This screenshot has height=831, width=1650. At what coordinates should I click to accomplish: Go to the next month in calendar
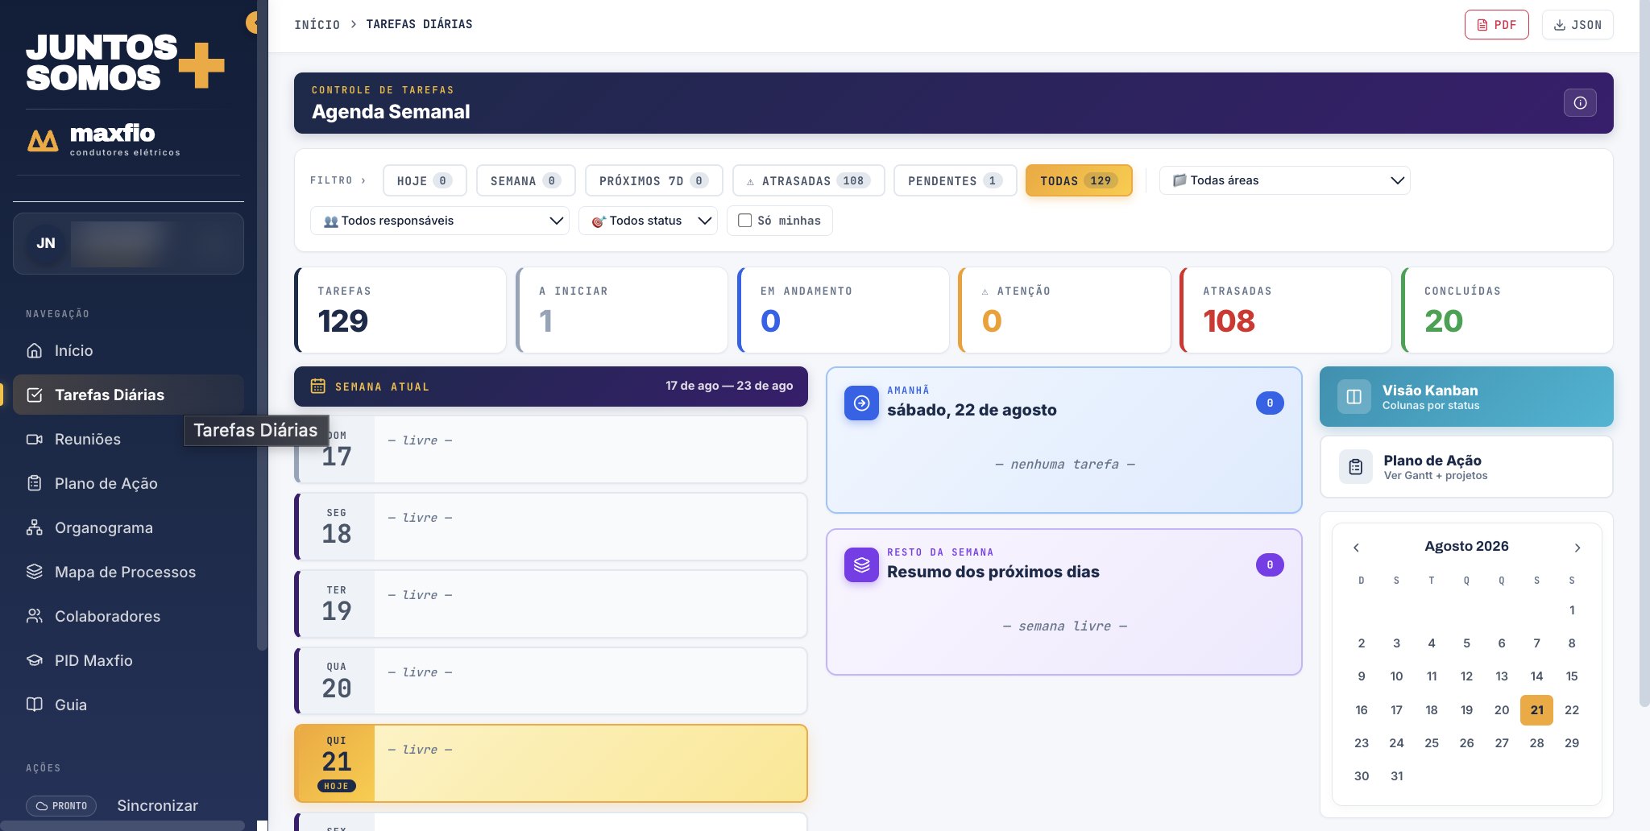[1577, 548]
